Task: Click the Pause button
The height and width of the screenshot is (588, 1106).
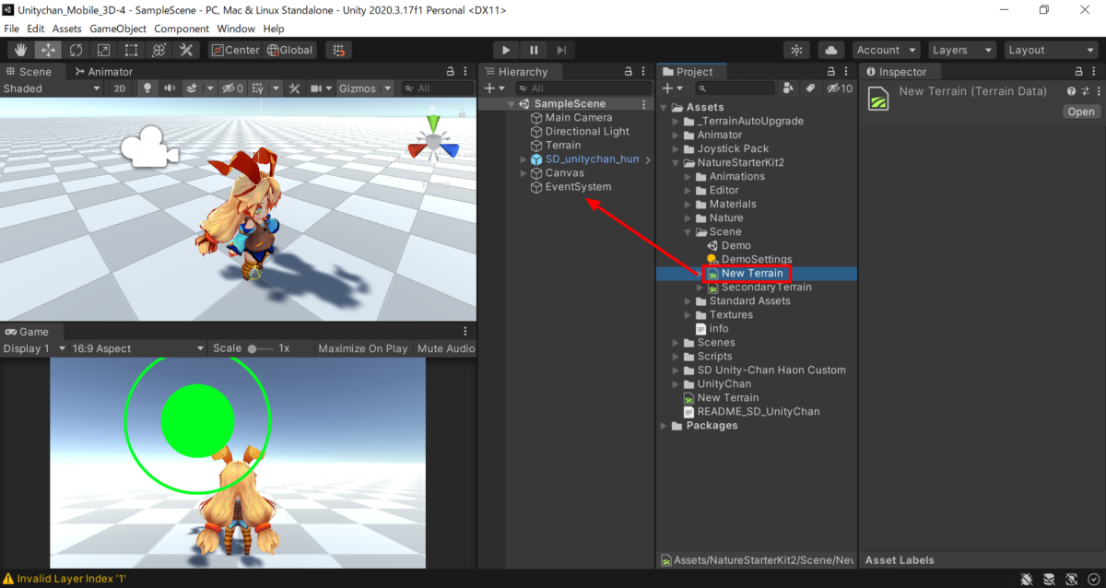Action: 534,50
